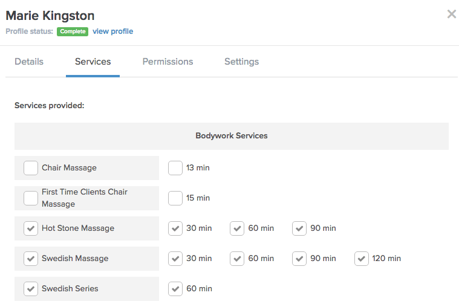
Task: Check the 13 min duration box
Action: tap(175, 168)
